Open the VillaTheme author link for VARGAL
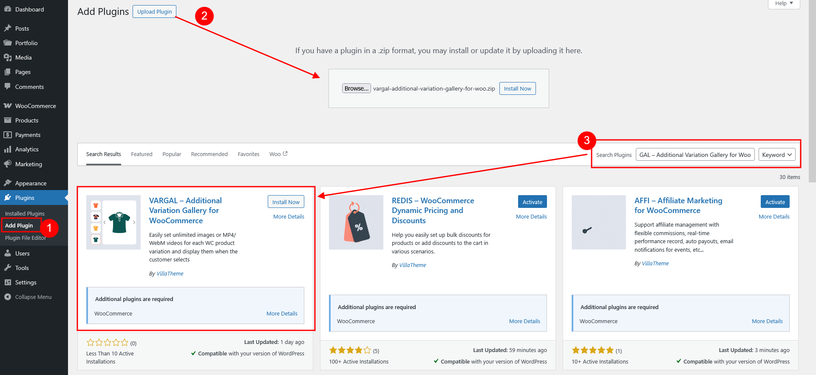Viewport: 816px width, 375px height. point(170,274)
